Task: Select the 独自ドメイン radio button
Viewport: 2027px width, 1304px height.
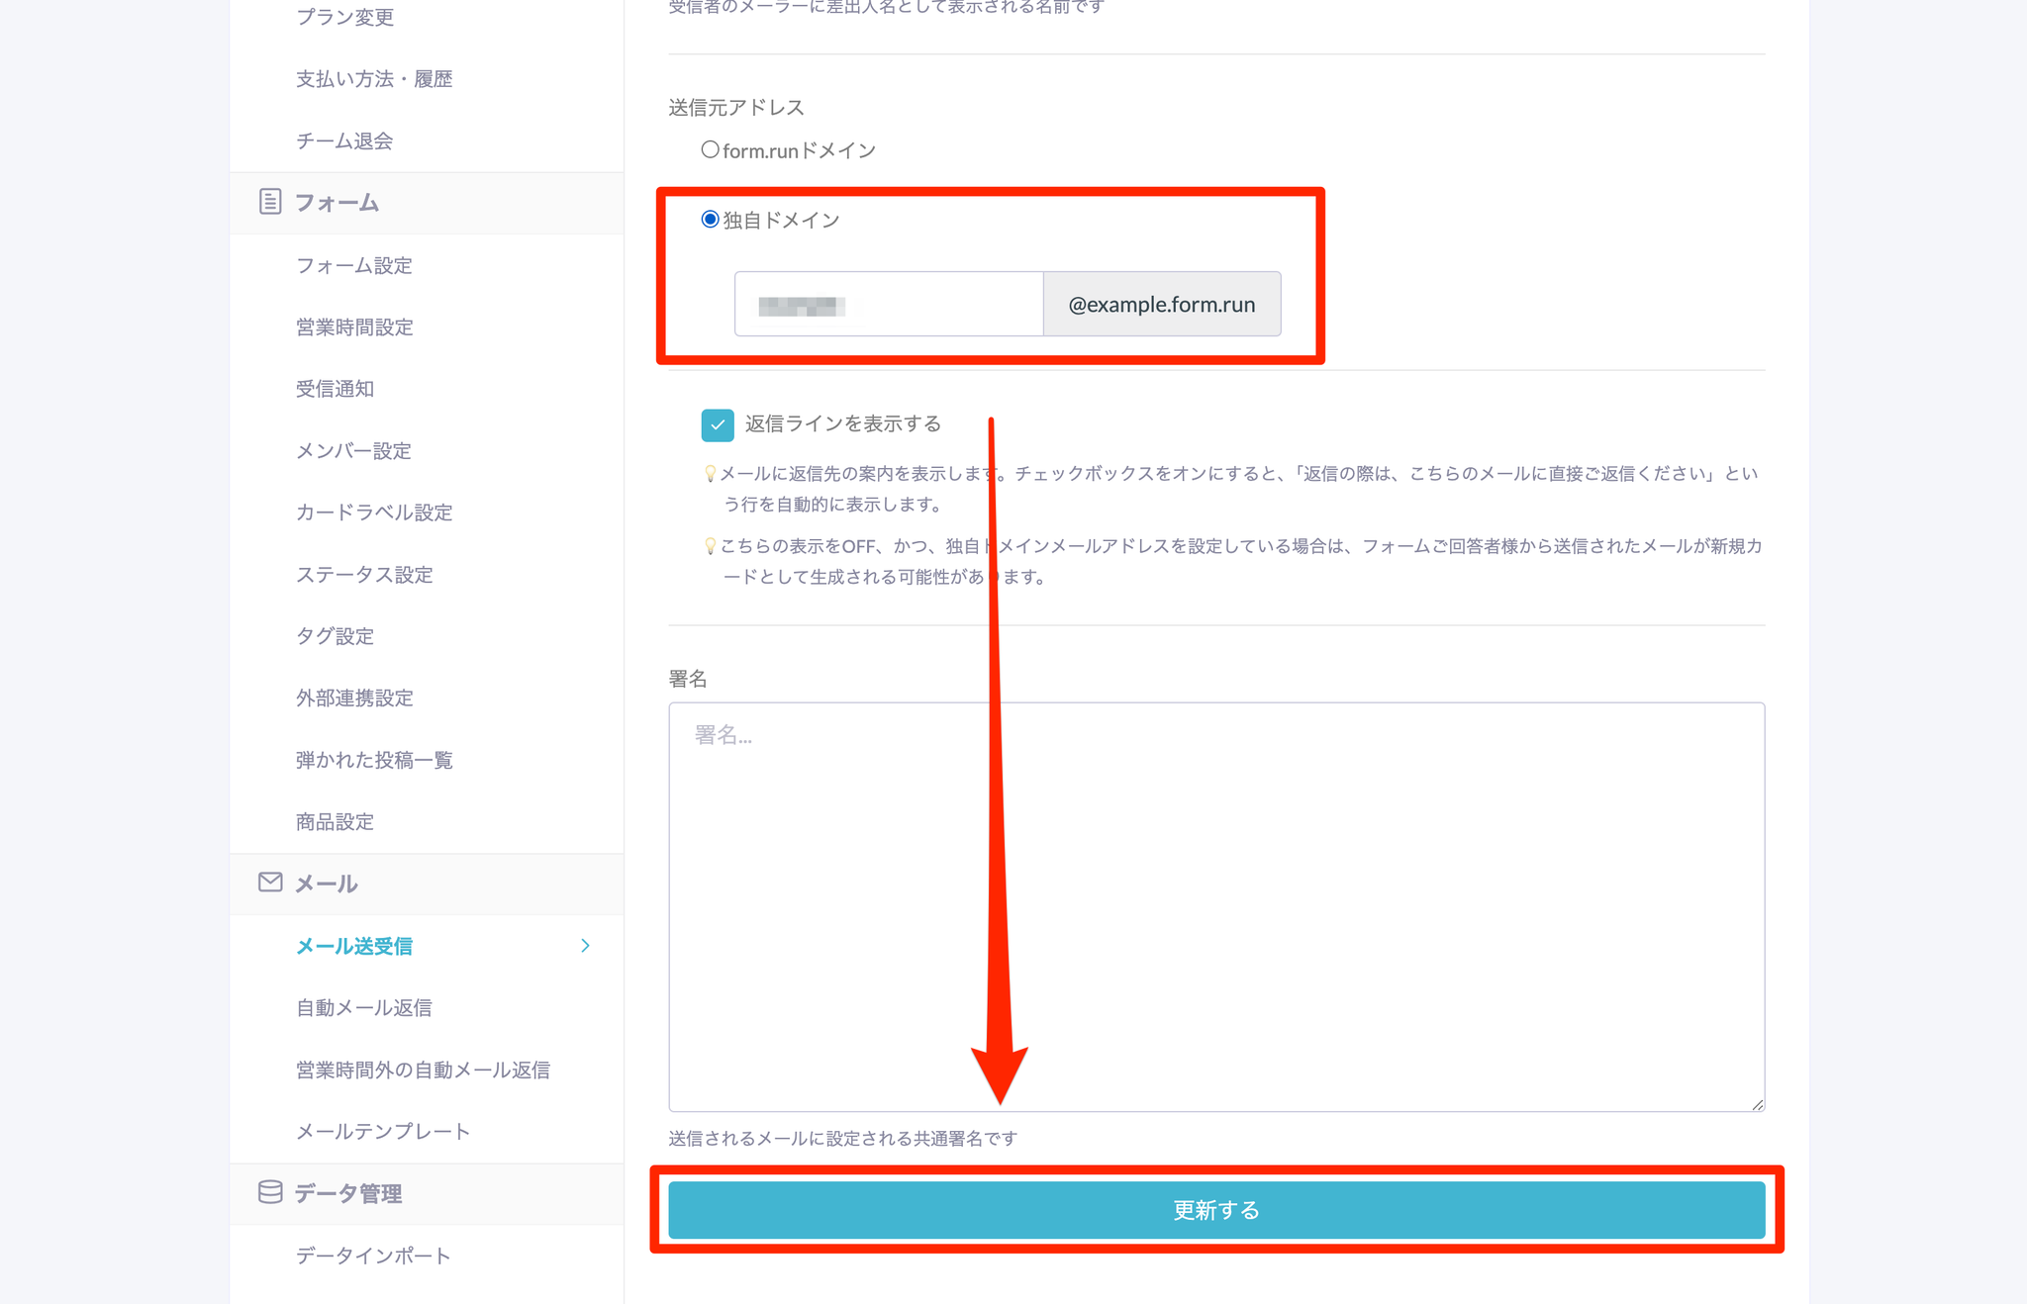Action: 710,220
